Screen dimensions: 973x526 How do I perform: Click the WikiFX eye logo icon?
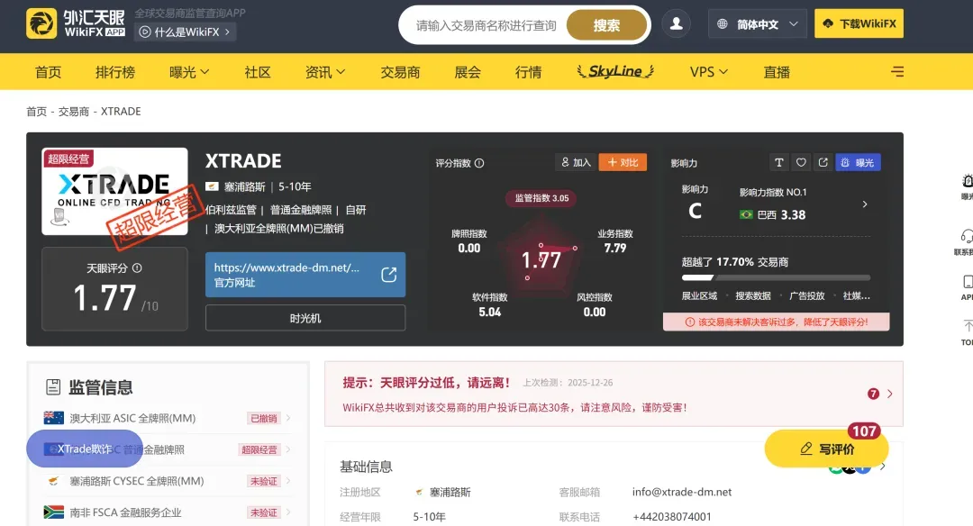tap(41, 24)
